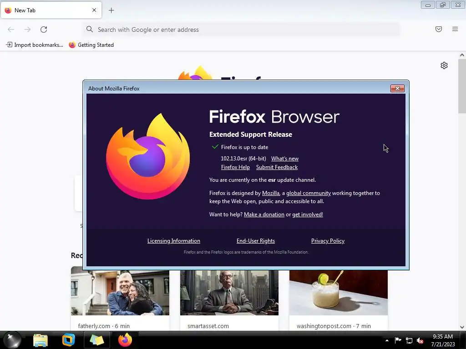Open the Privacy Policy link

point(328,241)
